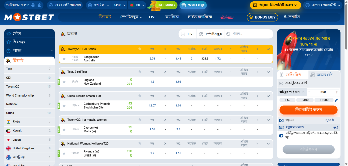Image resolution: width=348 pixels, height=166 pixels.
Task: Favorite the Cyprus vs Malta match star
Action: point(64,129)
